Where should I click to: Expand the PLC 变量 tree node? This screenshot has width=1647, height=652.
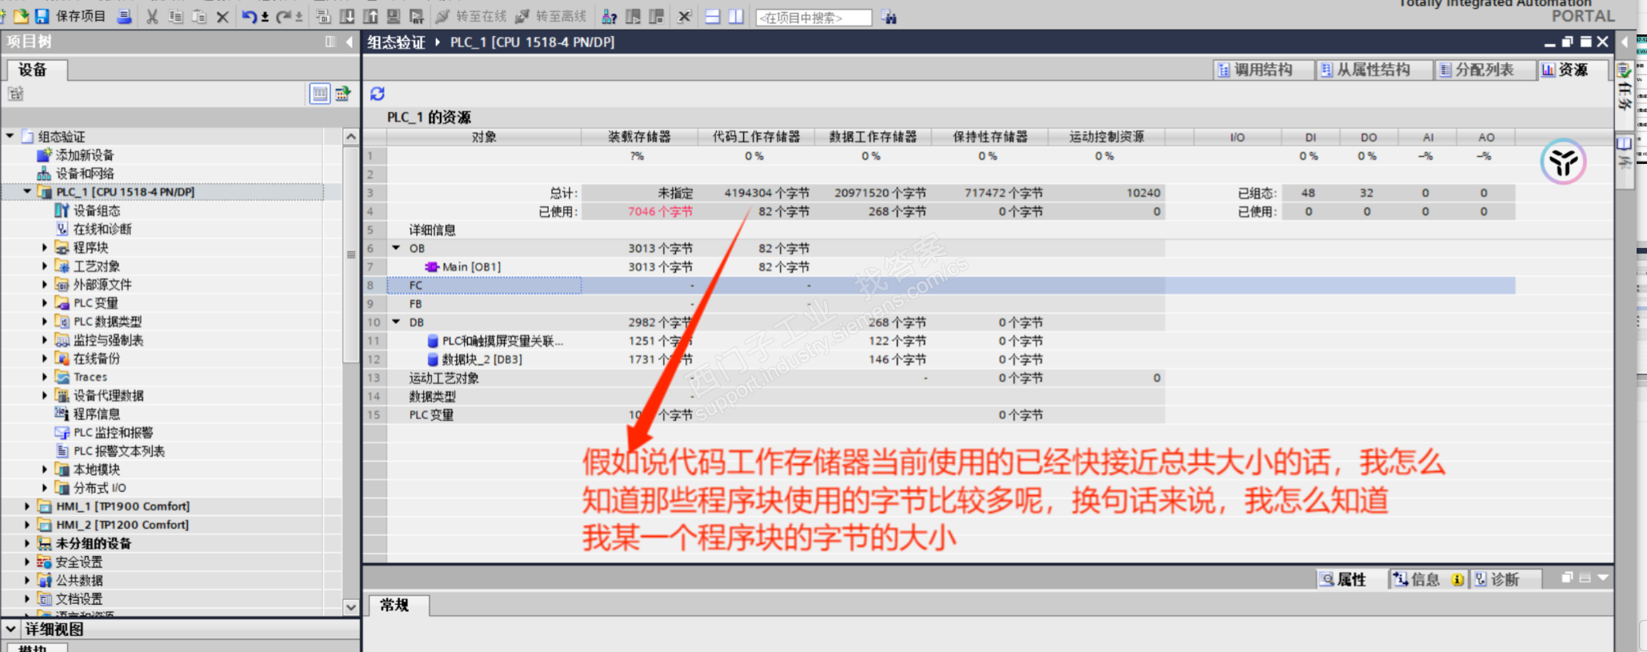(x=45, y=302)
